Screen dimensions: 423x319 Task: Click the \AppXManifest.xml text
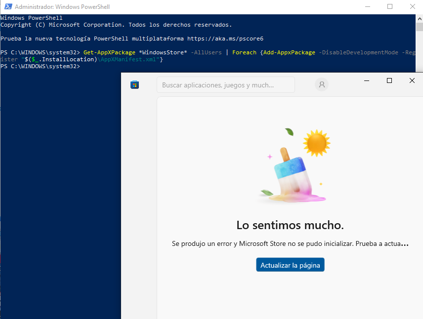point(128,59)
